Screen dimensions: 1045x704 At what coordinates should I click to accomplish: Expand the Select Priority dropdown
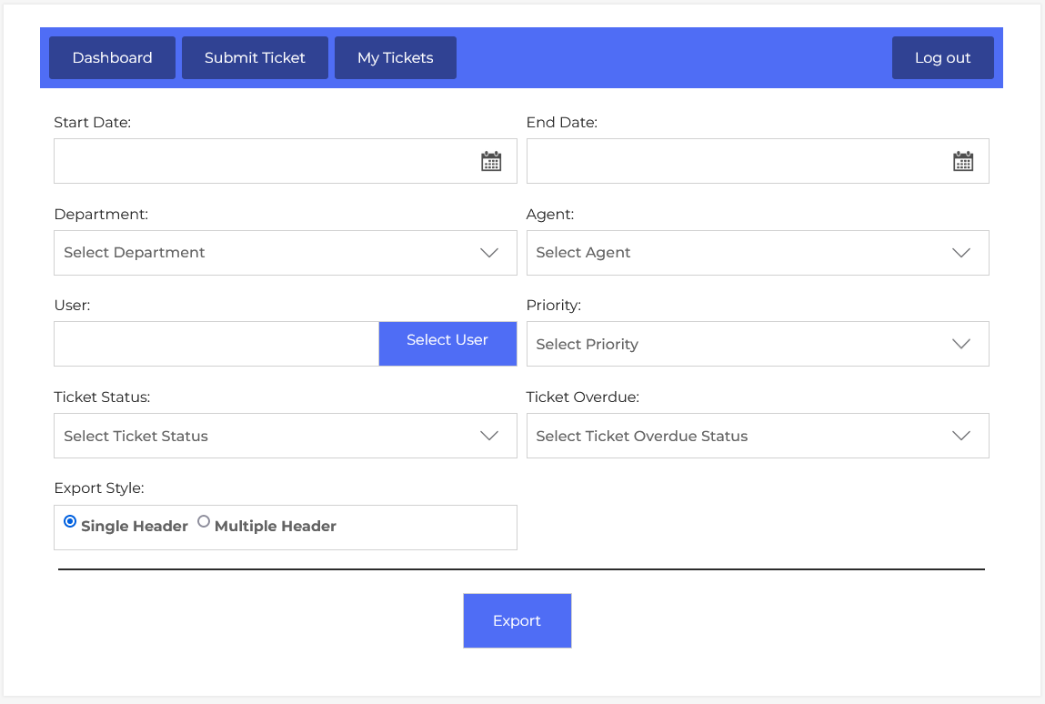746,345
